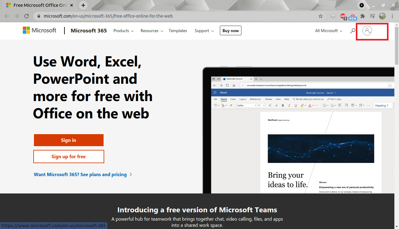Screen dimensions: 399x229
Task: Open the extension with NEW badge
Action: 353,17
